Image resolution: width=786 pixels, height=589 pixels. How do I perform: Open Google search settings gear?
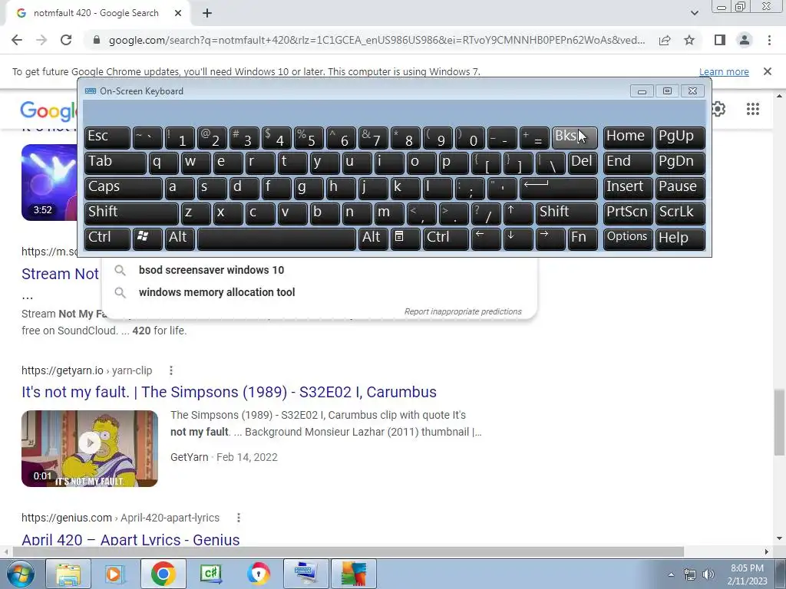718,109
